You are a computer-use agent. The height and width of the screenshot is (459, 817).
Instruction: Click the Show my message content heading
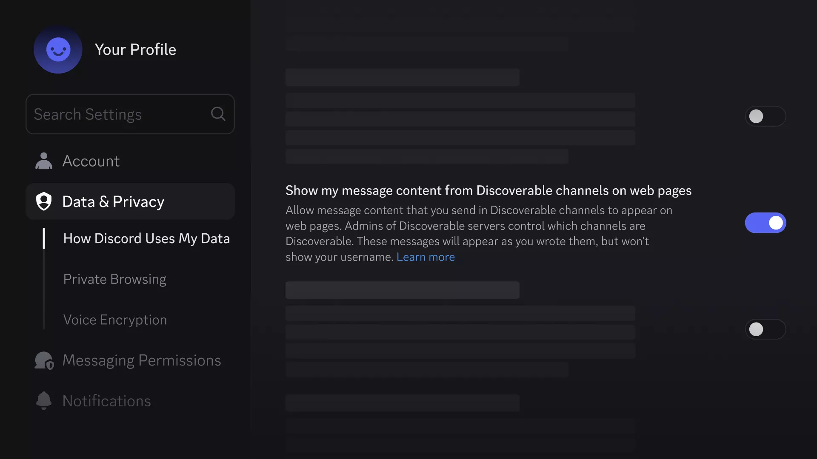[x=488, y=190]
